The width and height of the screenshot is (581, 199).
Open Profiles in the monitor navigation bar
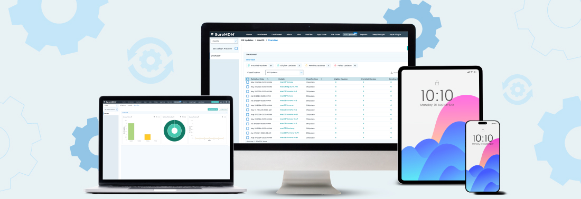pos(308,34)
